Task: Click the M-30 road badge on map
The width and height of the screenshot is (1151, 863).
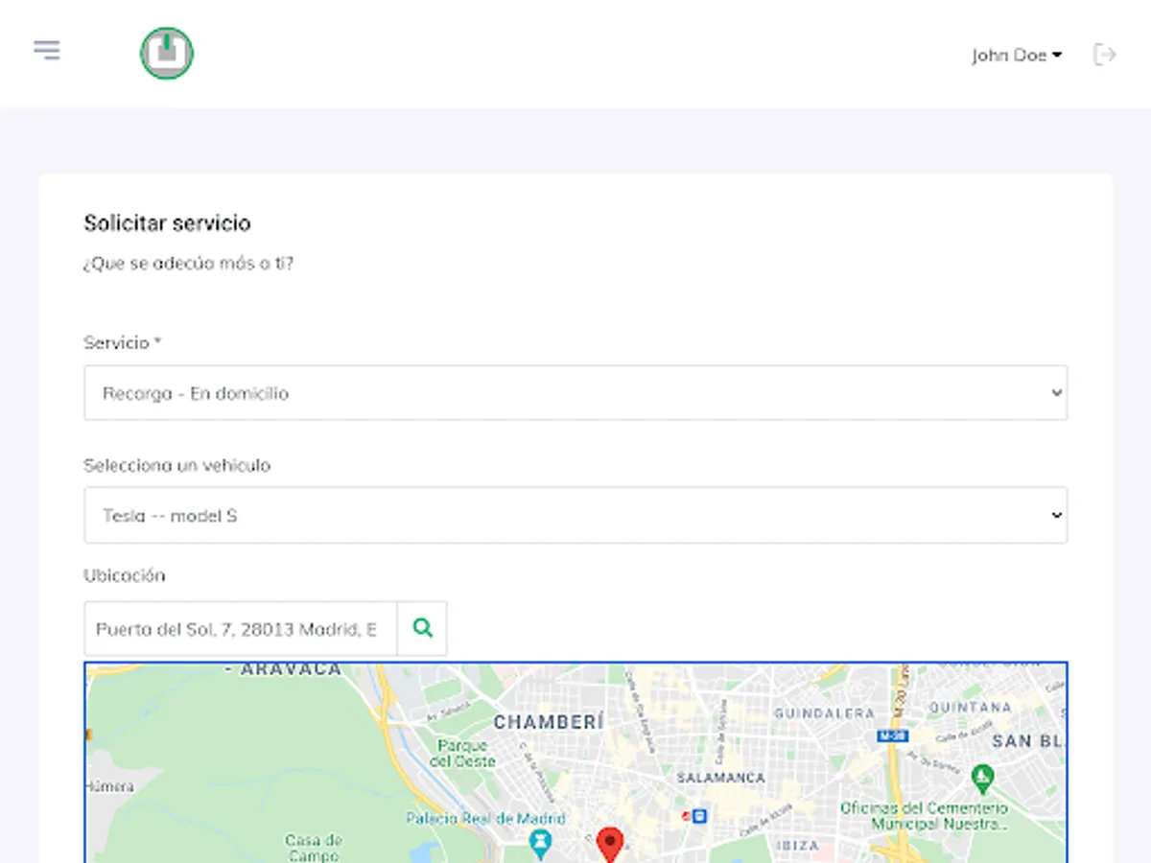Action: click(x=893, y=736)
